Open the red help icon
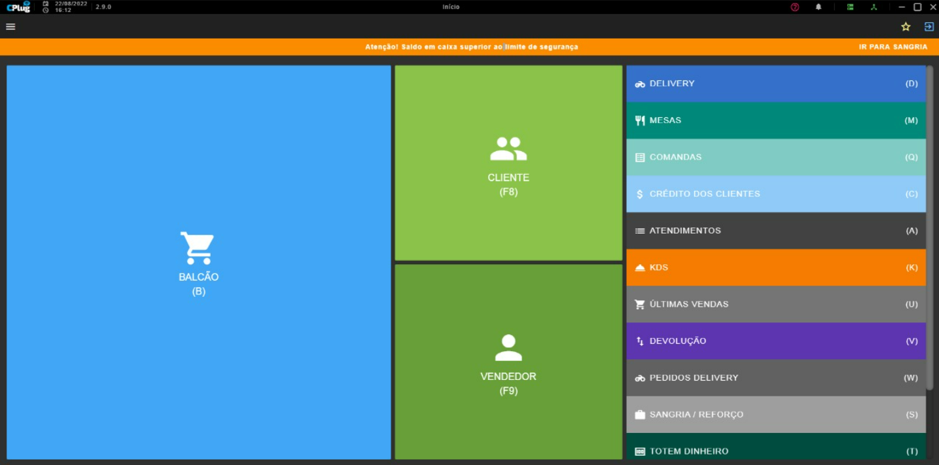 click(795, 7)
